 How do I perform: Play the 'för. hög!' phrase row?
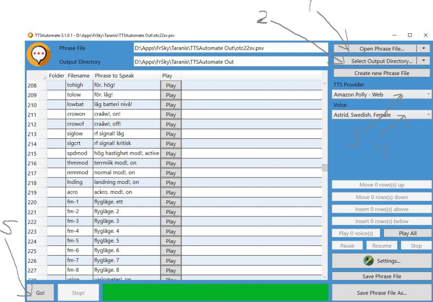point(171,85)
